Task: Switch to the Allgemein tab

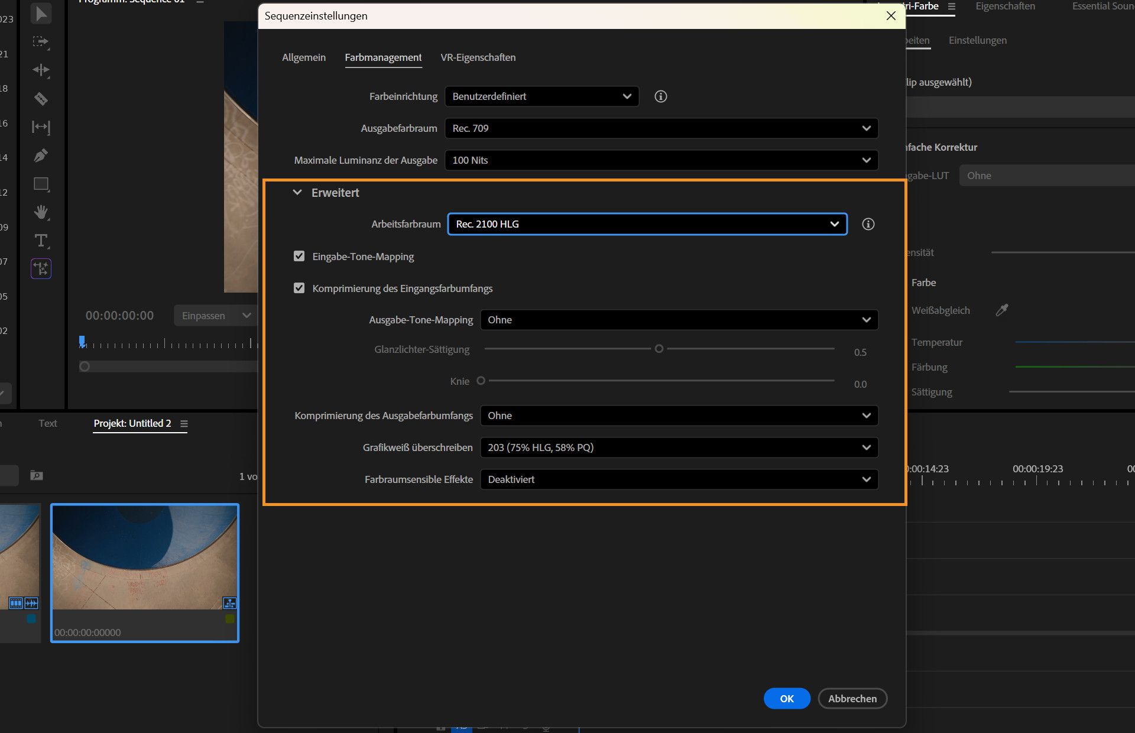Action: click(304, 57)
